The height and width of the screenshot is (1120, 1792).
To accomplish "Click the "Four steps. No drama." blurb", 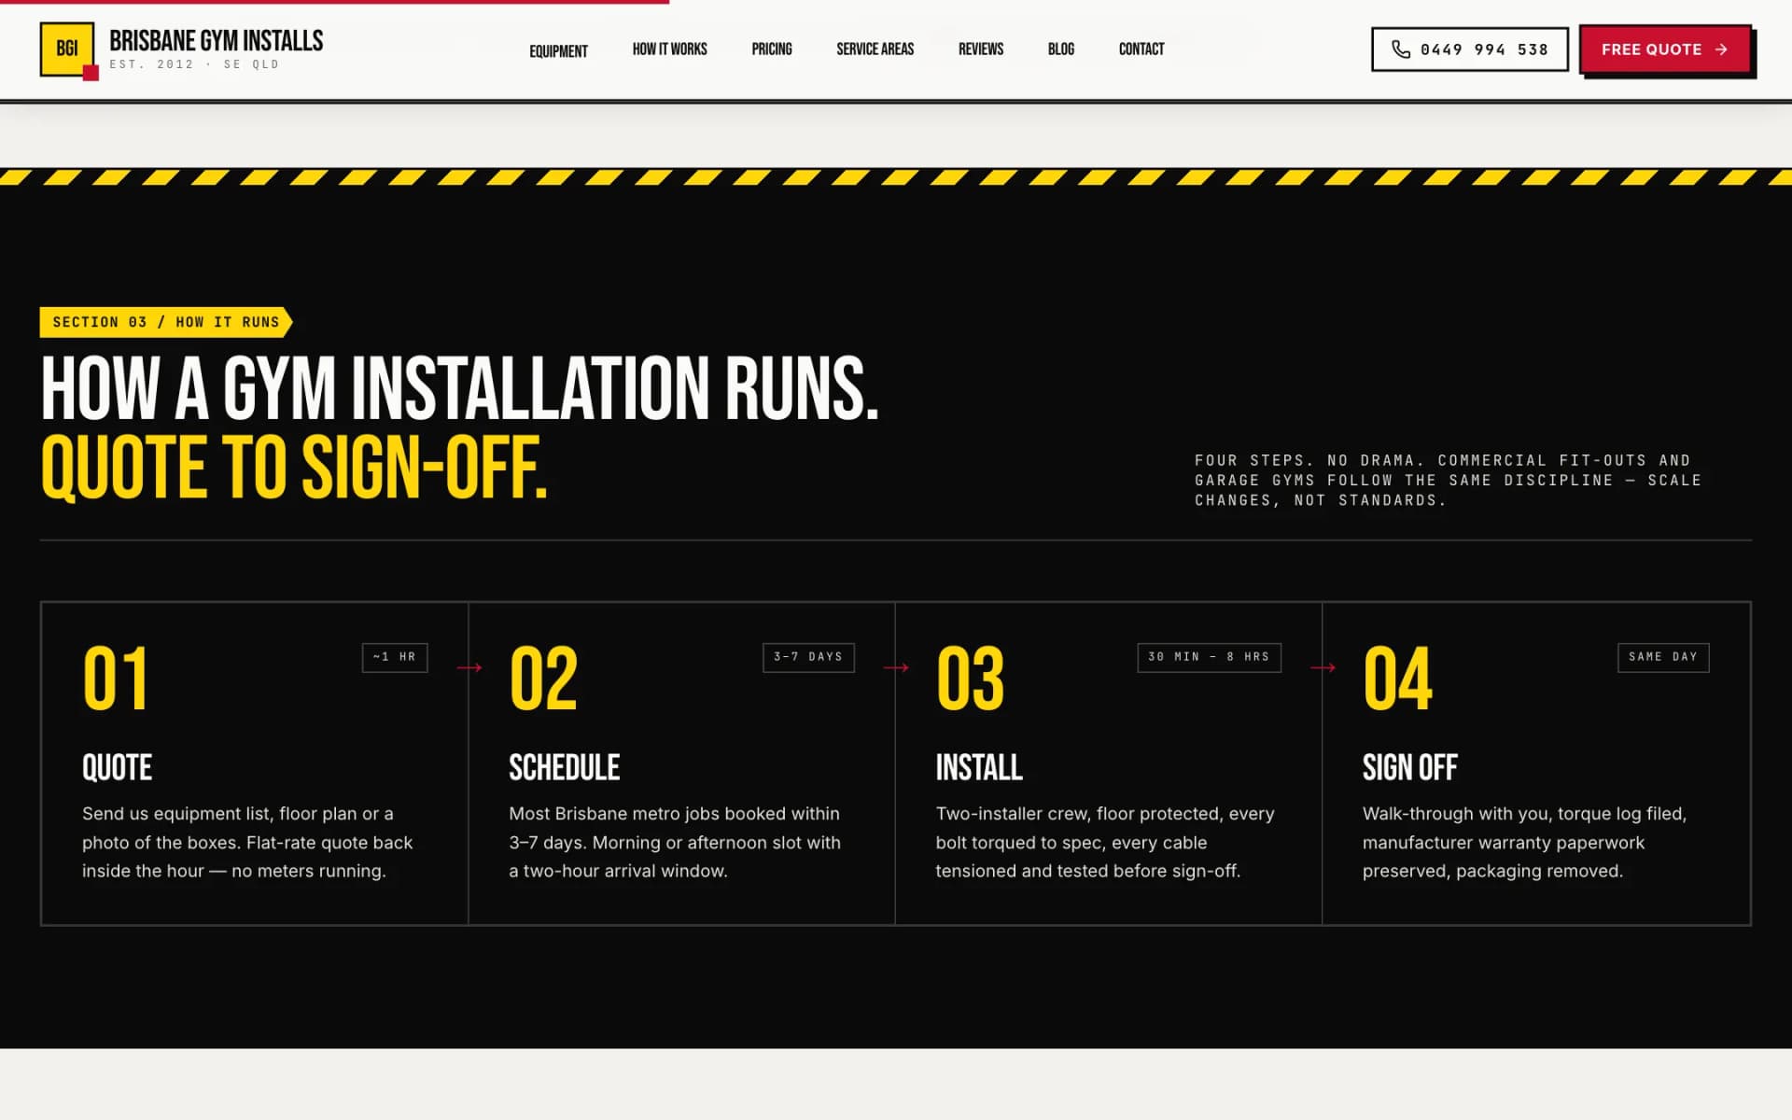I will click(x=1448, y=481).
